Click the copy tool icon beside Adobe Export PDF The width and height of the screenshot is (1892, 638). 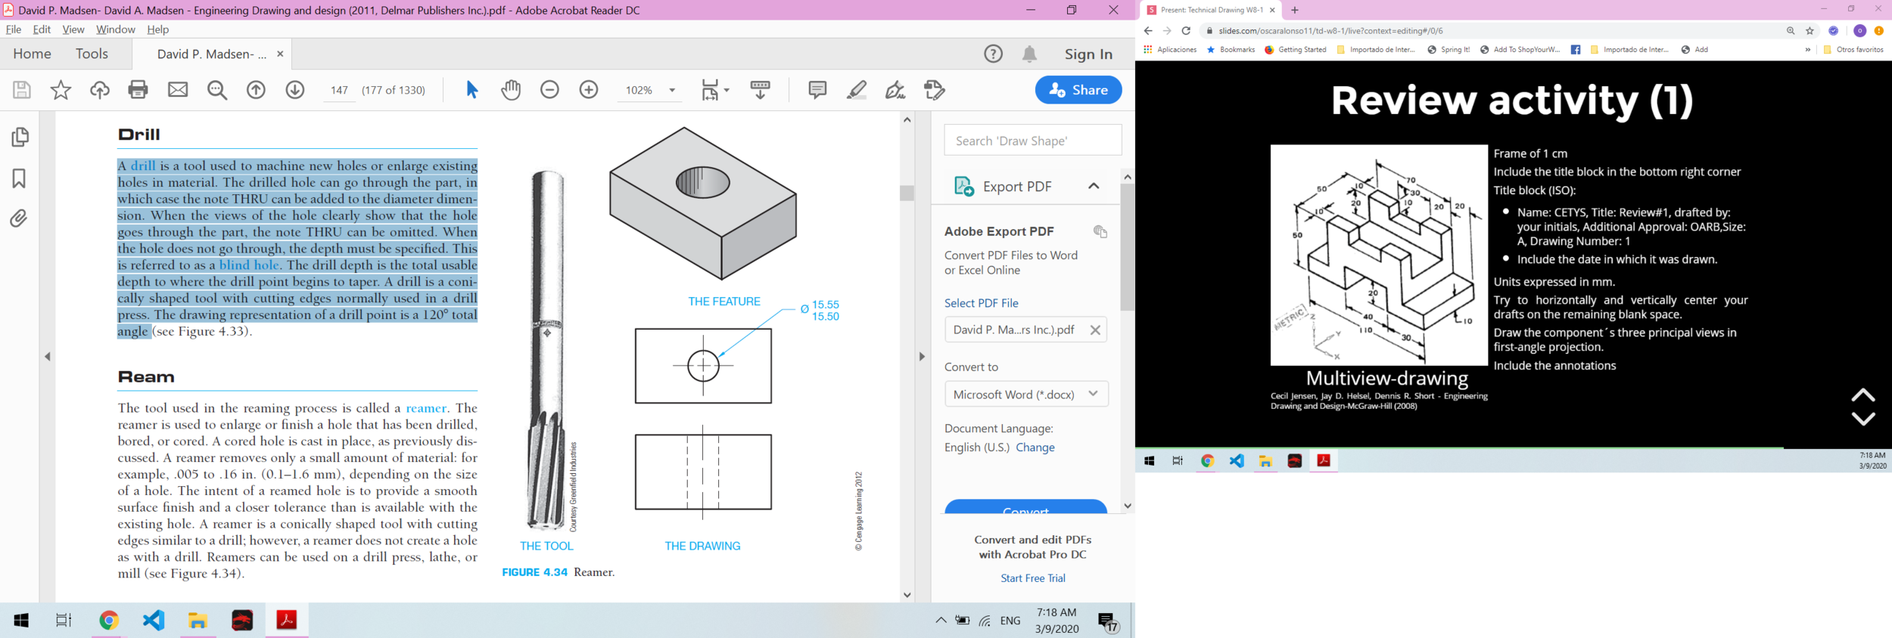(x=1100, y=232)
